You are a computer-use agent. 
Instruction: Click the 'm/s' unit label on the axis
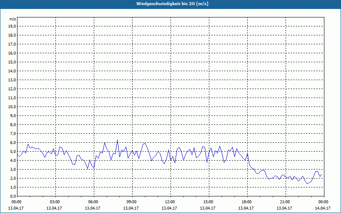[13, 19]
